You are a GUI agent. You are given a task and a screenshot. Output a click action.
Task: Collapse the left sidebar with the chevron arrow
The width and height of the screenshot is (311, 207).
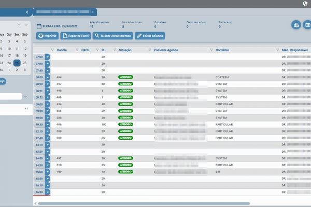(27, 12)
